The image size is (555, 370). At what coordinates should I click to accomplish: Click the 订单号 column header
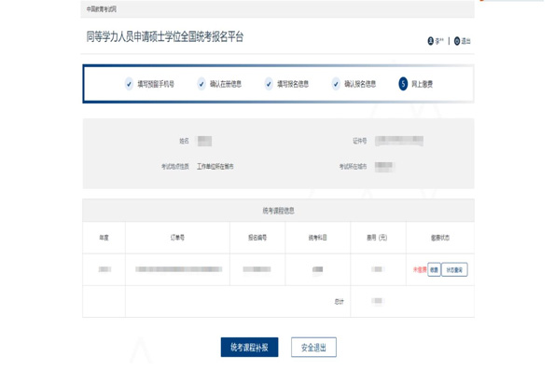point(177,238)
